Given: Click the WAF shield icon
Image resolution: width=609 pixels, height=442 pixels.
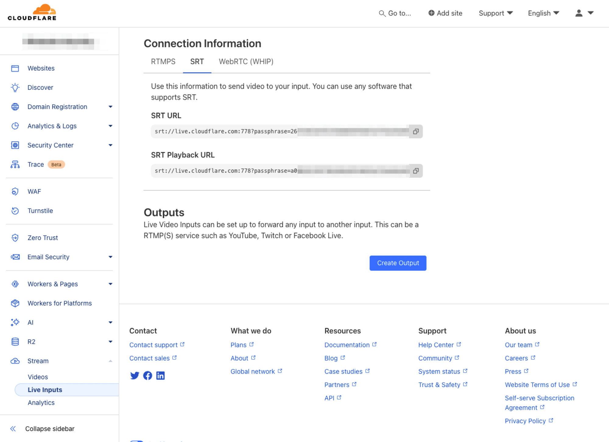Looking at the screenshot, I should point(15,191).
